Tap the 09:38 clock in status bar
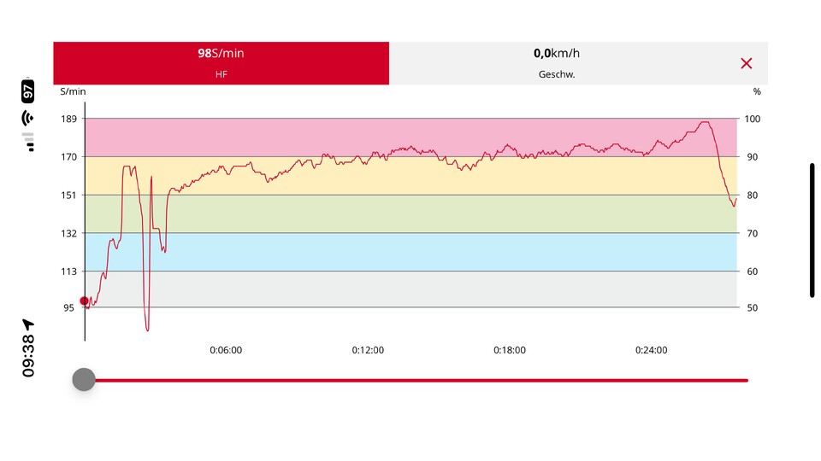The width and height of the screenshot is (821, 461). point(28,356)
